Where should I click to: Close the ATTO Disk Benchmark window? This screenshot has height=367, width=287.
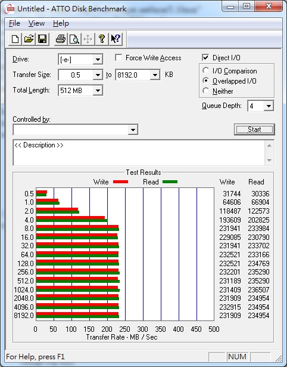pyautogui.click(x=269, y=7)
